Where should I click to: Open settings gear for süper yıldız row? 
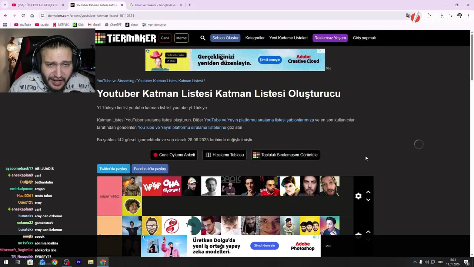pyautogui.click(x=358, y=196)
